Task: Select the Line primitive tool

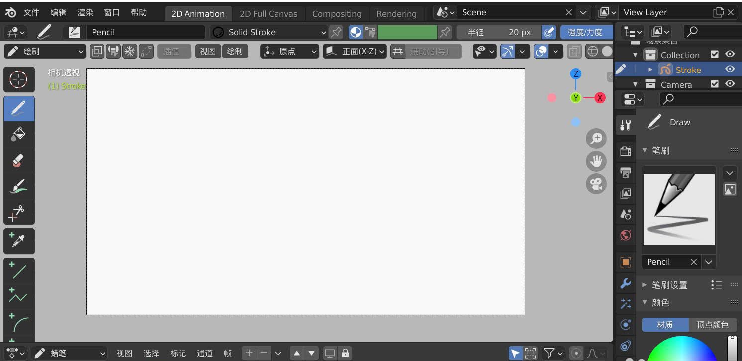Action: pyautogui.click(x=19, y=271)
